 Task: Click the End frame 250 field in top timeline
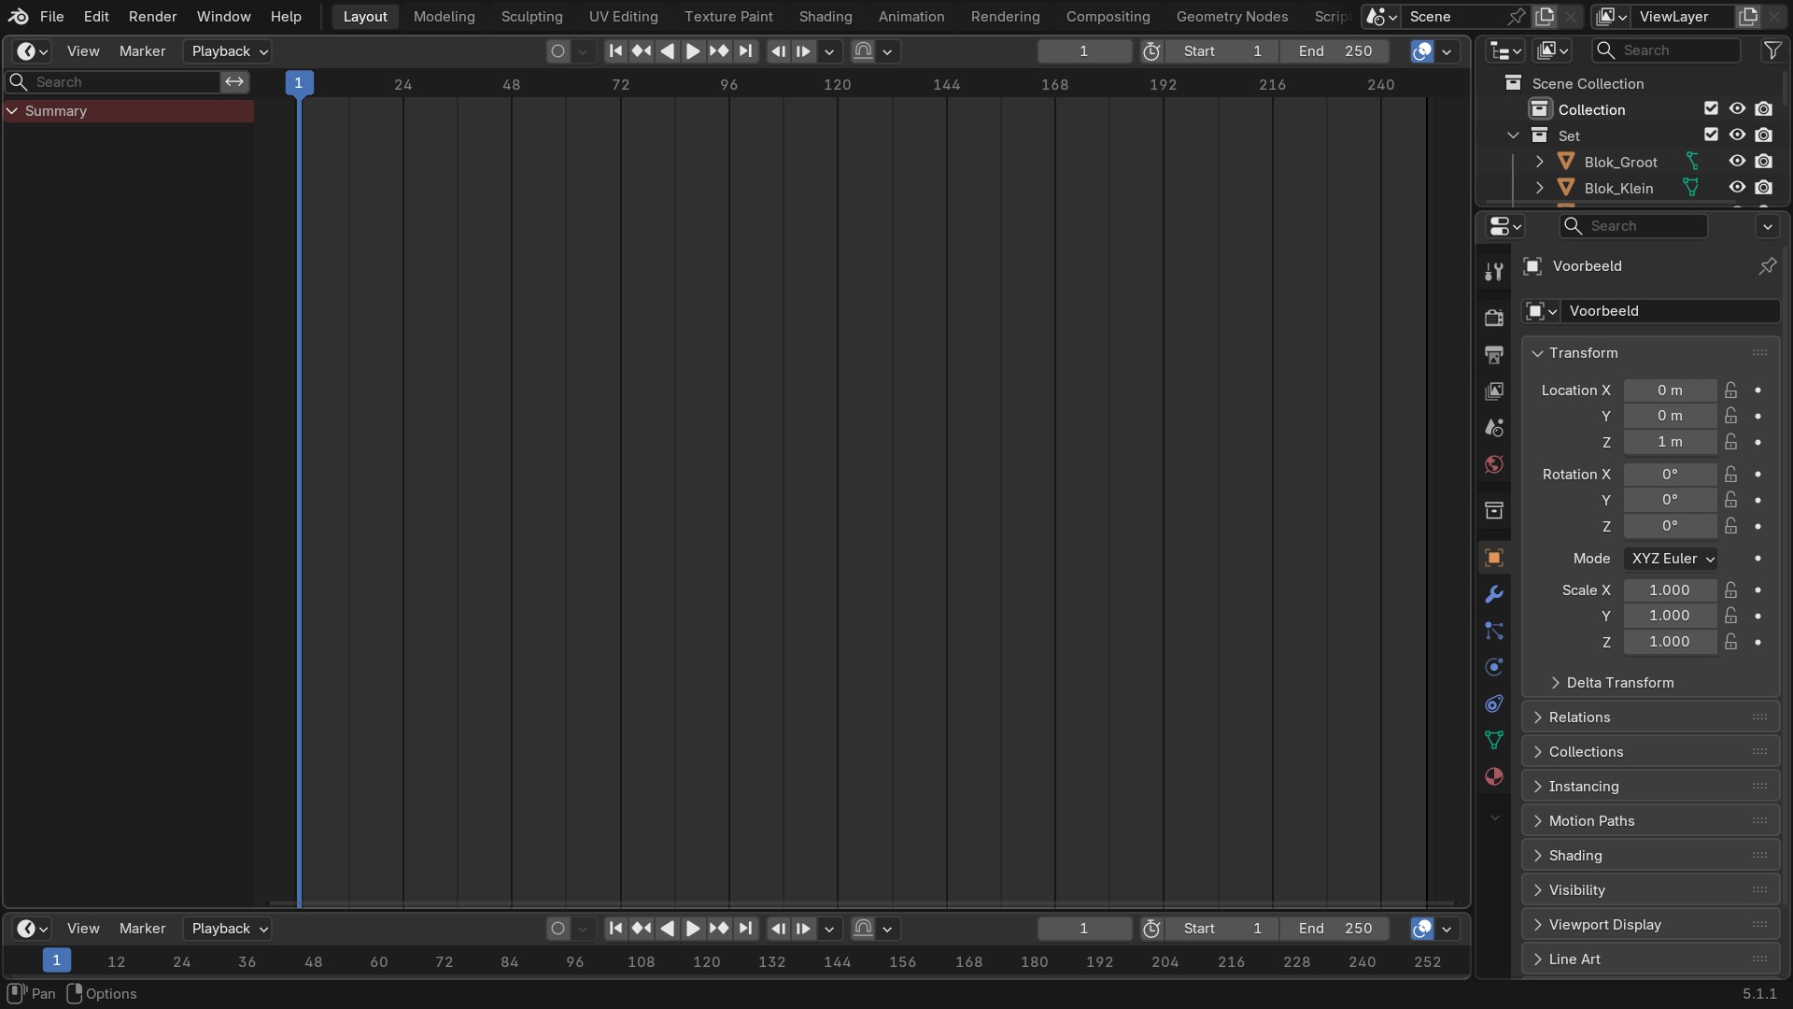(1334, 51)
